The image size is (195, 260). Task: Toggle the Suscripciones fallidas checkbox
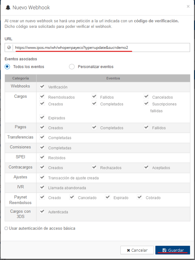point(146,103)
